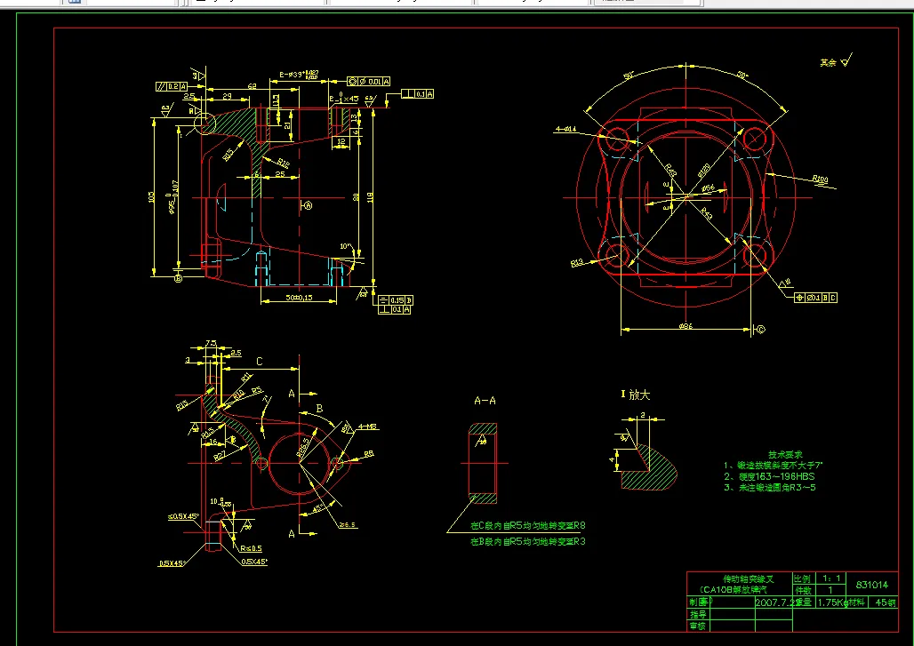Click the 件数 label cell
The image size is (914, 646).
coord(803,590)
